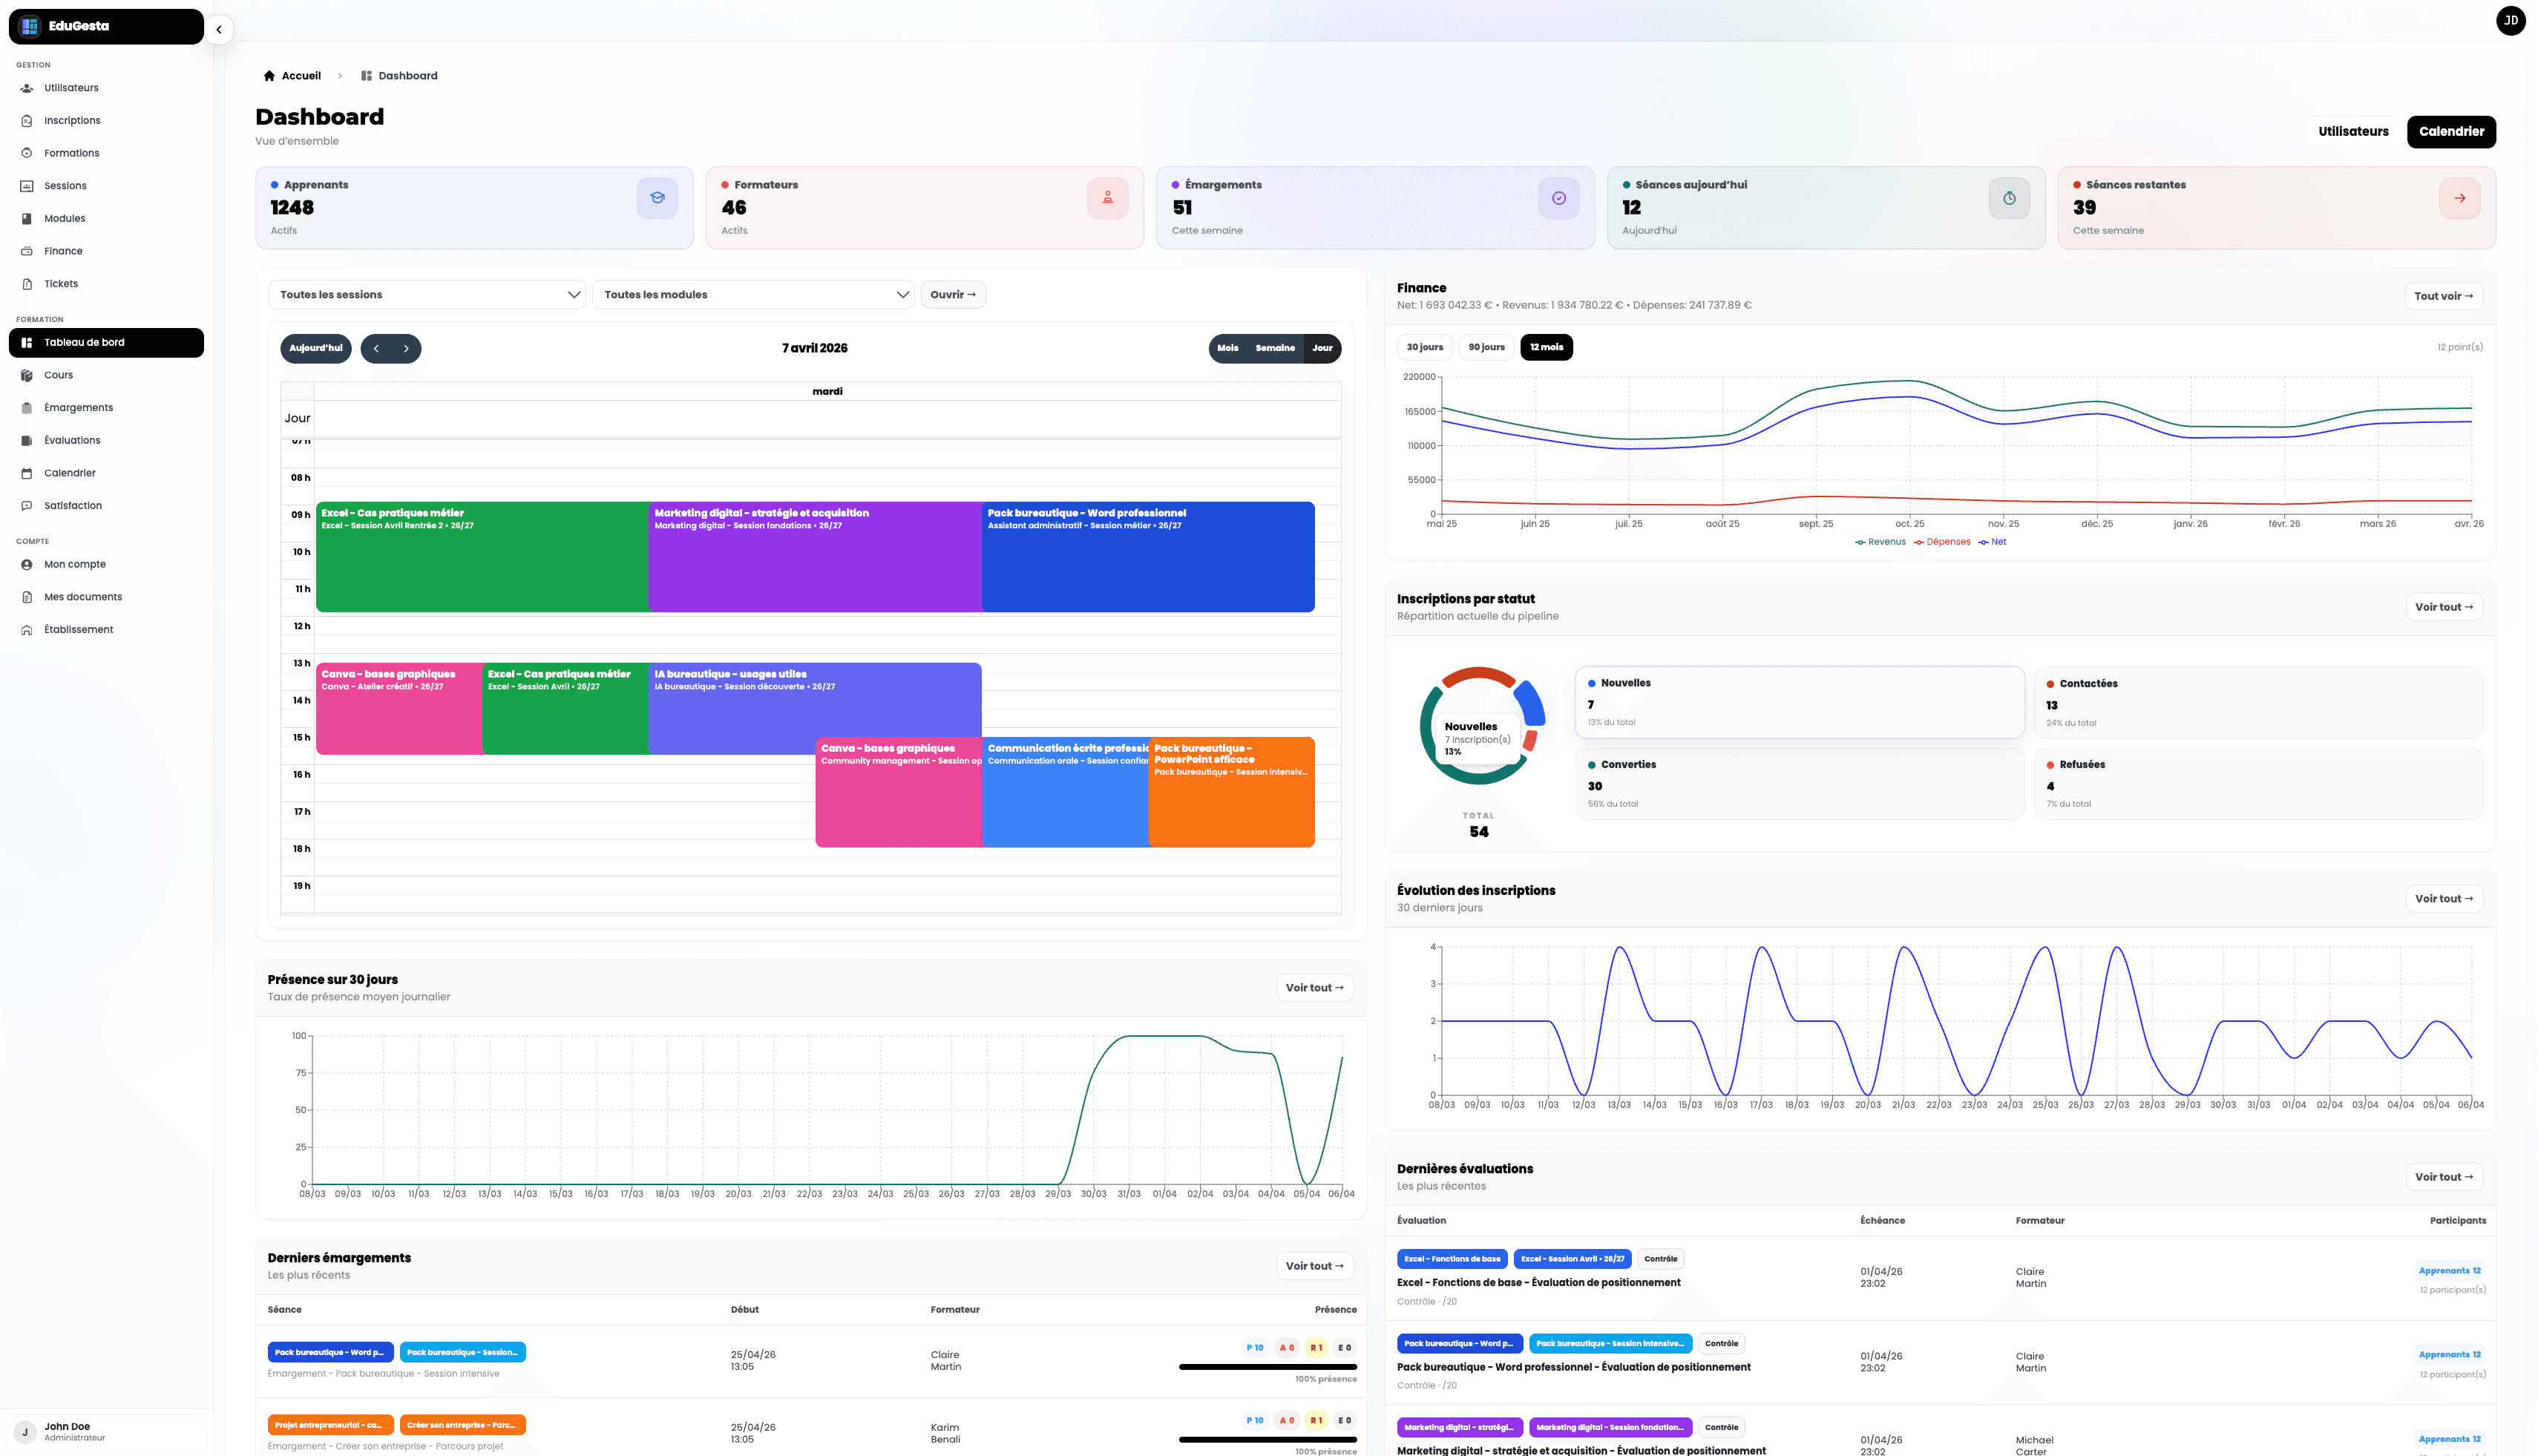The width and height of the screenshot is (2538, 1456).
Task: Collapse the sidebar with the chevron button
Action: point(219,30)
